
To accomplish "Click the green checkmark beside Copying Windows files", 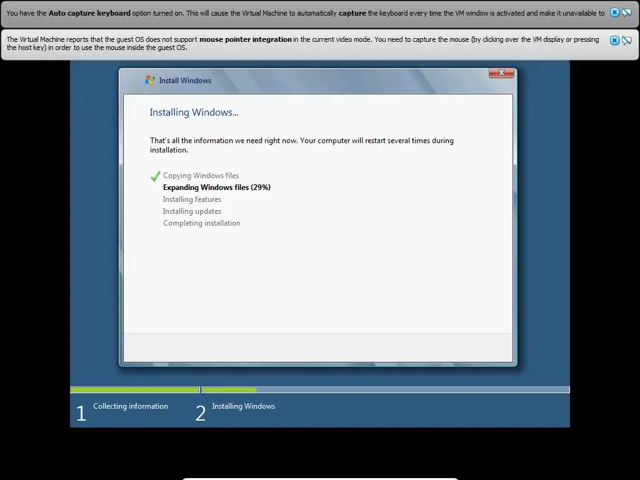I will coord(155,176).
